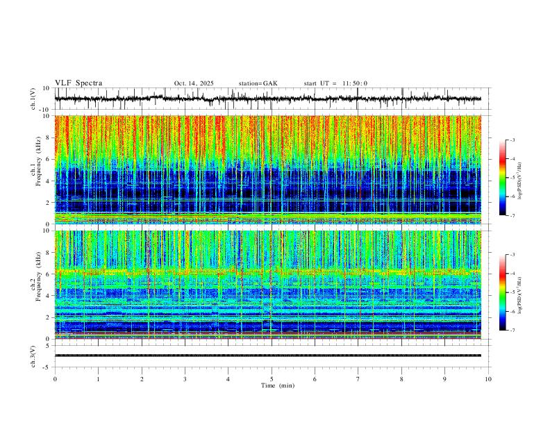
Task: Click inside the ch.2 spectrogram panel
Action: tap(267, 285)
